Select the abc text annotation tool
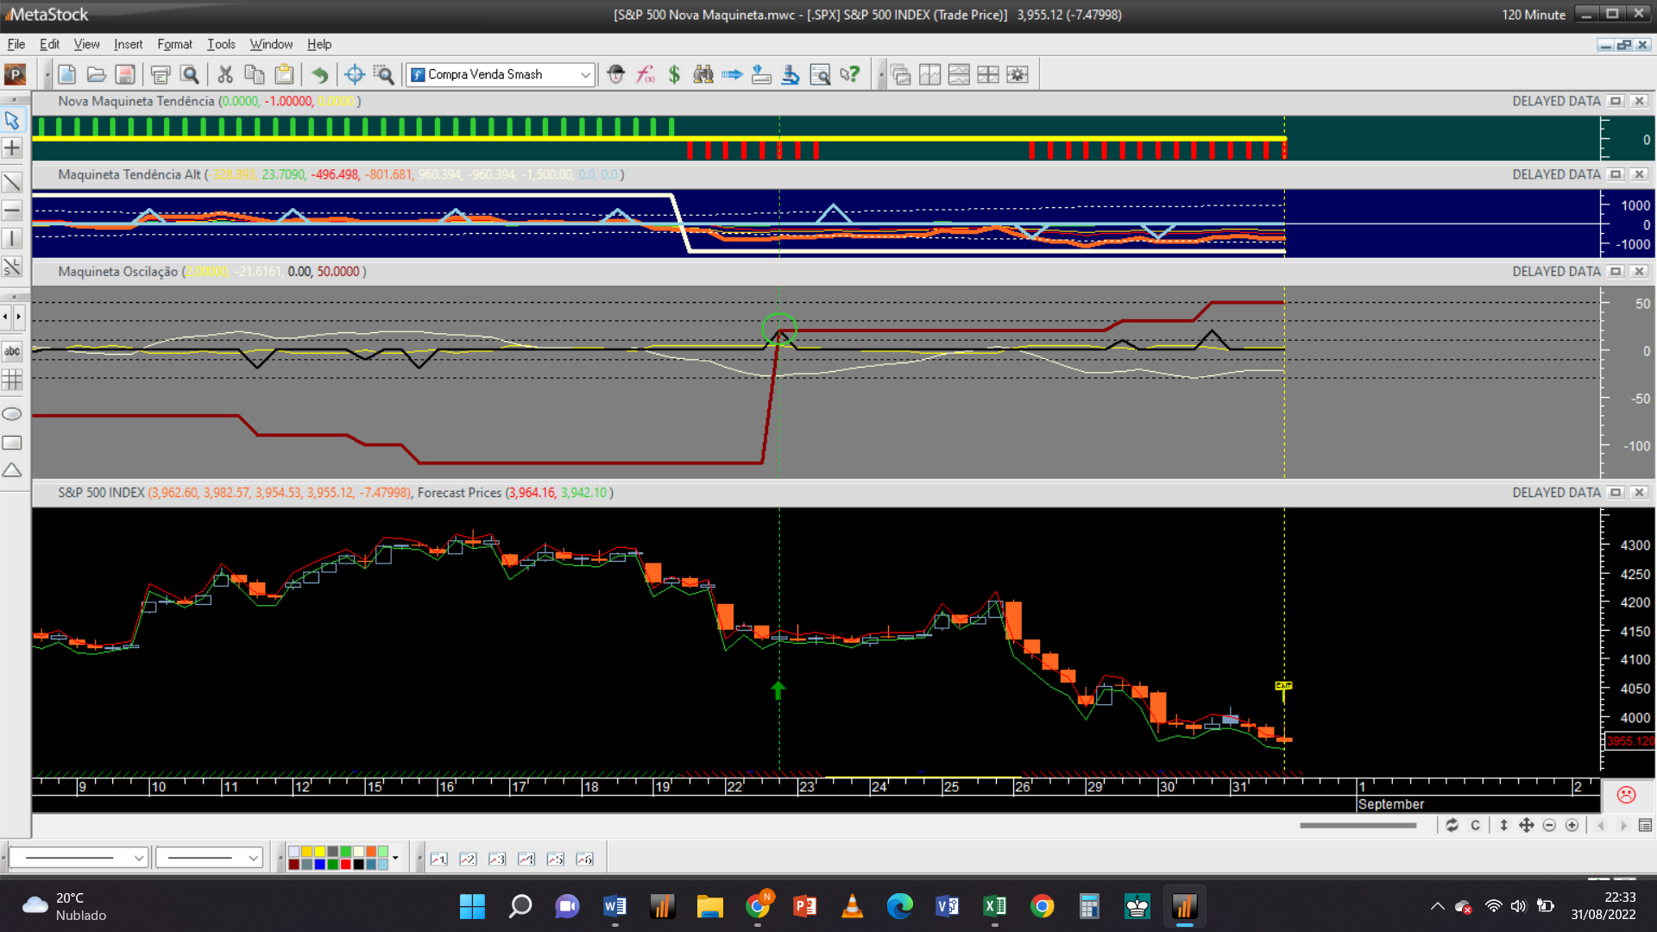 click(12, 351)
